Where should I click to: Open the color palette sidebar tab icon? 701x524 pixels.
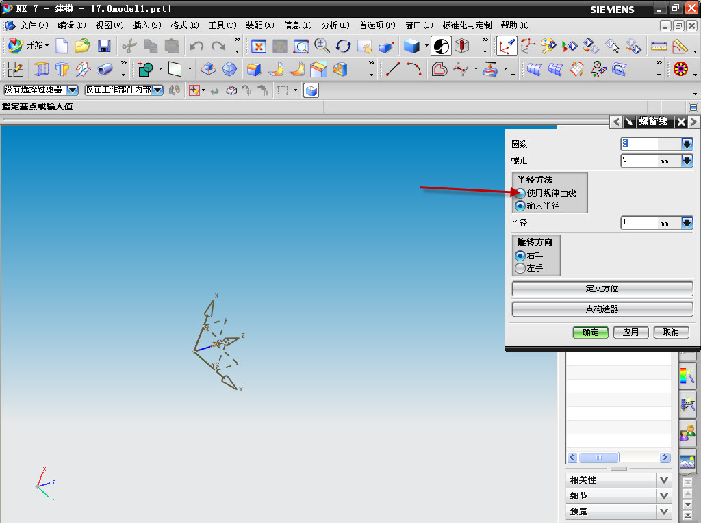(687, 376)
